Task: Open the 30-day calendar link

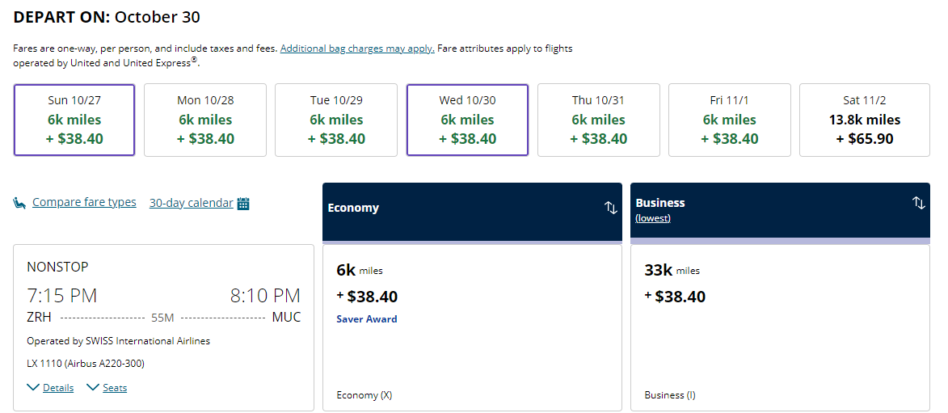Action: click(191, 203)
